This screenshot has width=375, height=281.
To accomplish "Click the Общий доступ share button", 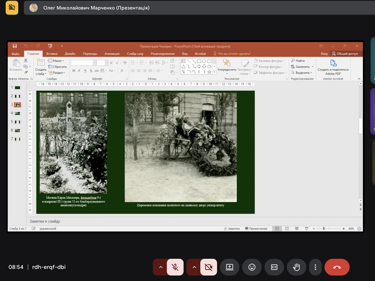I will pyautogui.click(x=345, y=54).
